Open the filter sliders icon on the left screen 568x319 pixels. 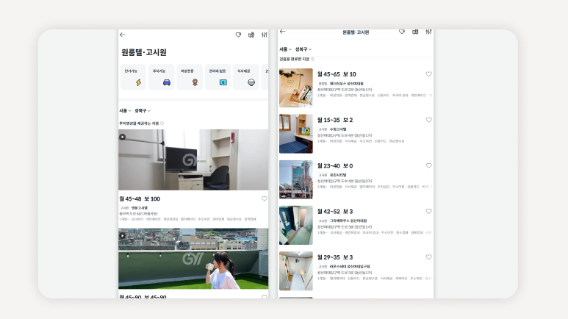coord(265,35)
